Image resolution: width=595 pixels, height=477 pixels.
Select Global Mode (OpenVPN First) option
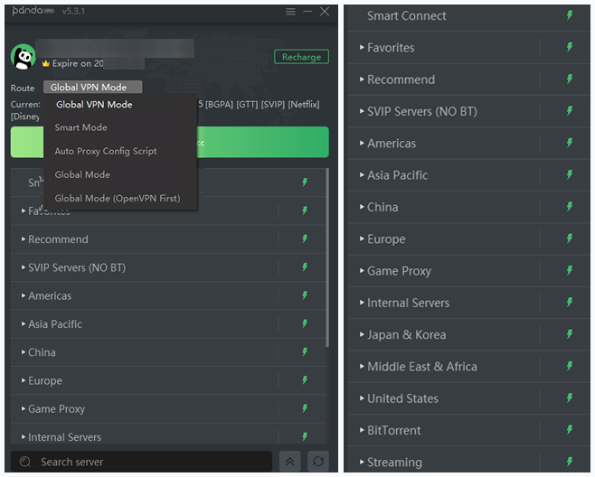[118, 198]
